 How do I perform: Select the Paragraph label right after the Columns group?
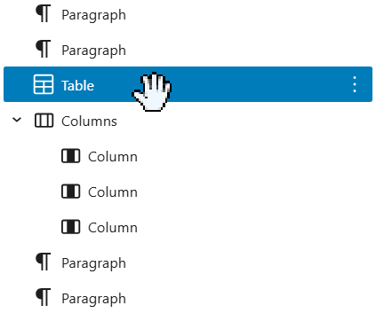coord(93,263)
